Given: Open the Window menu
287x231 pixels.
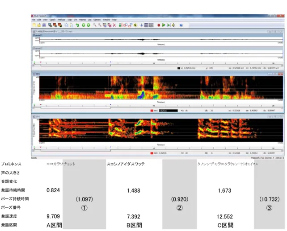Looking at the screenshot, I should coord(106,20).
